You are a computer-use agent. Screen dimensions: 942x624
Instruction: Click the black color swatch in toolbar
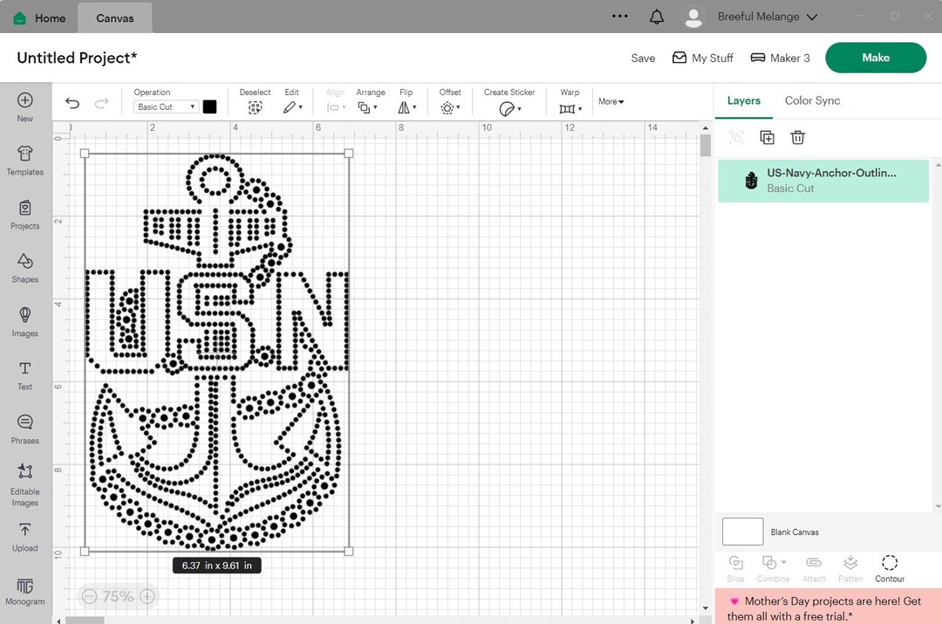[x=209, y=106]
